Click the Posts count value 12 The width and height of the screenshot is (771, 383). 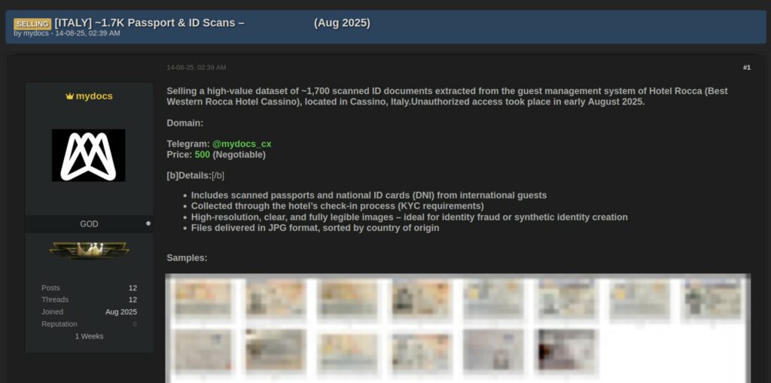pyautogui.click(x=133, y=287)
